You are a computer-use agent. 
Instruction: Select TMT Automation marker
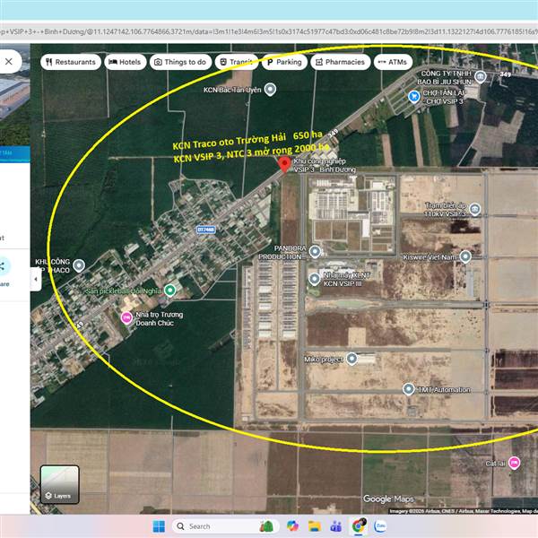pyautogui.click(x=408, y=389)
